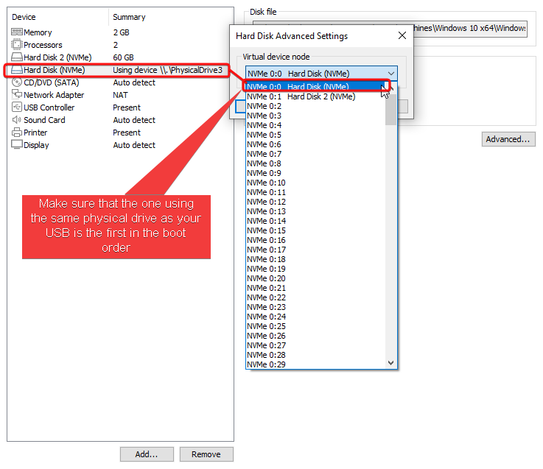Click the Hard Disk 2 (NVMe) drive icon
This screenshot has height=469, width=543.
click(x=17, y=57)
